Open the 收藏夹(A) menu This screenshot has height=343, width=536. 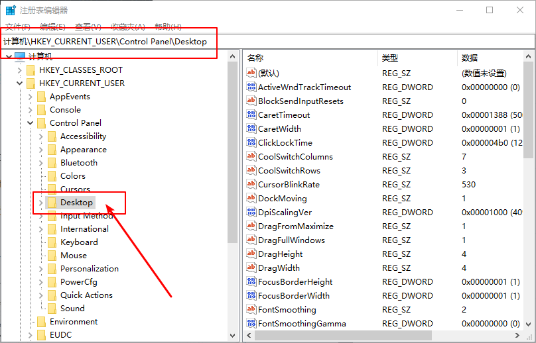(127, 26)
